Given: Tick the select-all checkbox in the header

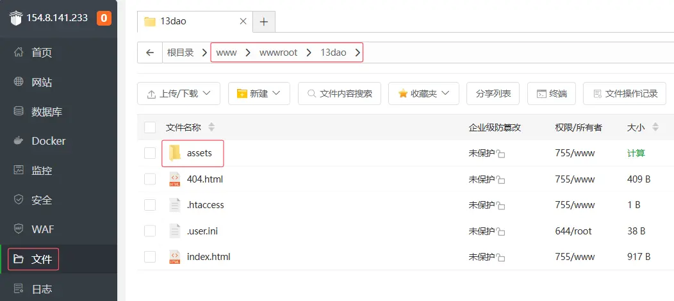Looking at the screenshot, I should [149, 127].
